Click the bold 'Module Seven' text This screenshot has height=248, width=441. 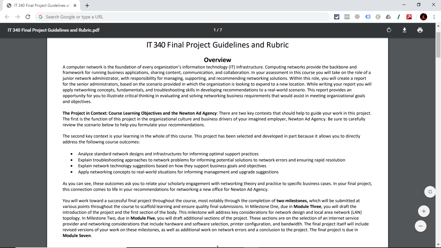(77, 236)
